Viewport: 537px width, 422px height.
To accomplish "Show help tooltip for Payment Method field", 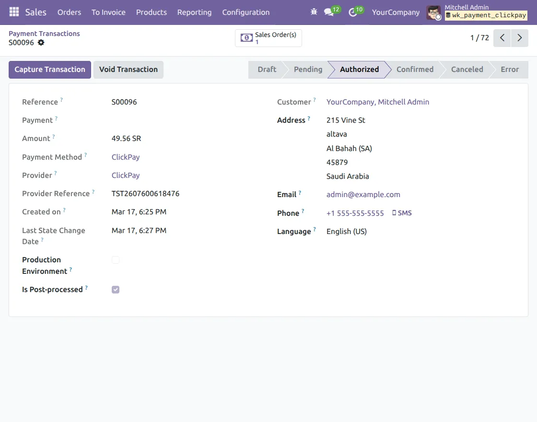I will [x=86, y=155].
